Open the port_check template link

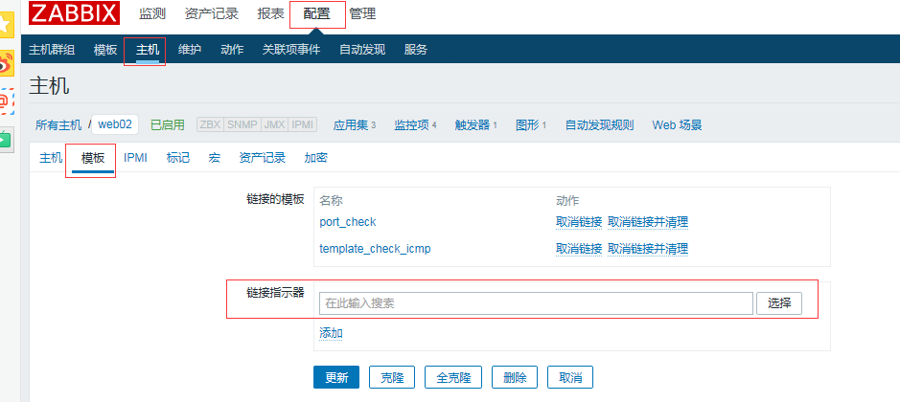[348, 222]
